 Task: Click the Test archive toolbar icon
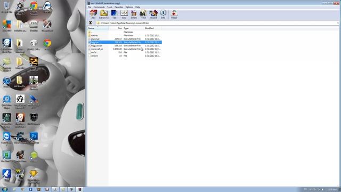tap(114, 14)
